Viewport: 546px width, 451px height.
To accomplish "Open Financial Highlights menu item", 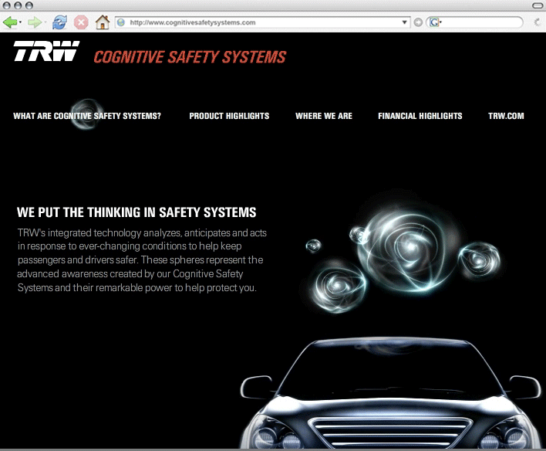I will click(x=420, y=116).
